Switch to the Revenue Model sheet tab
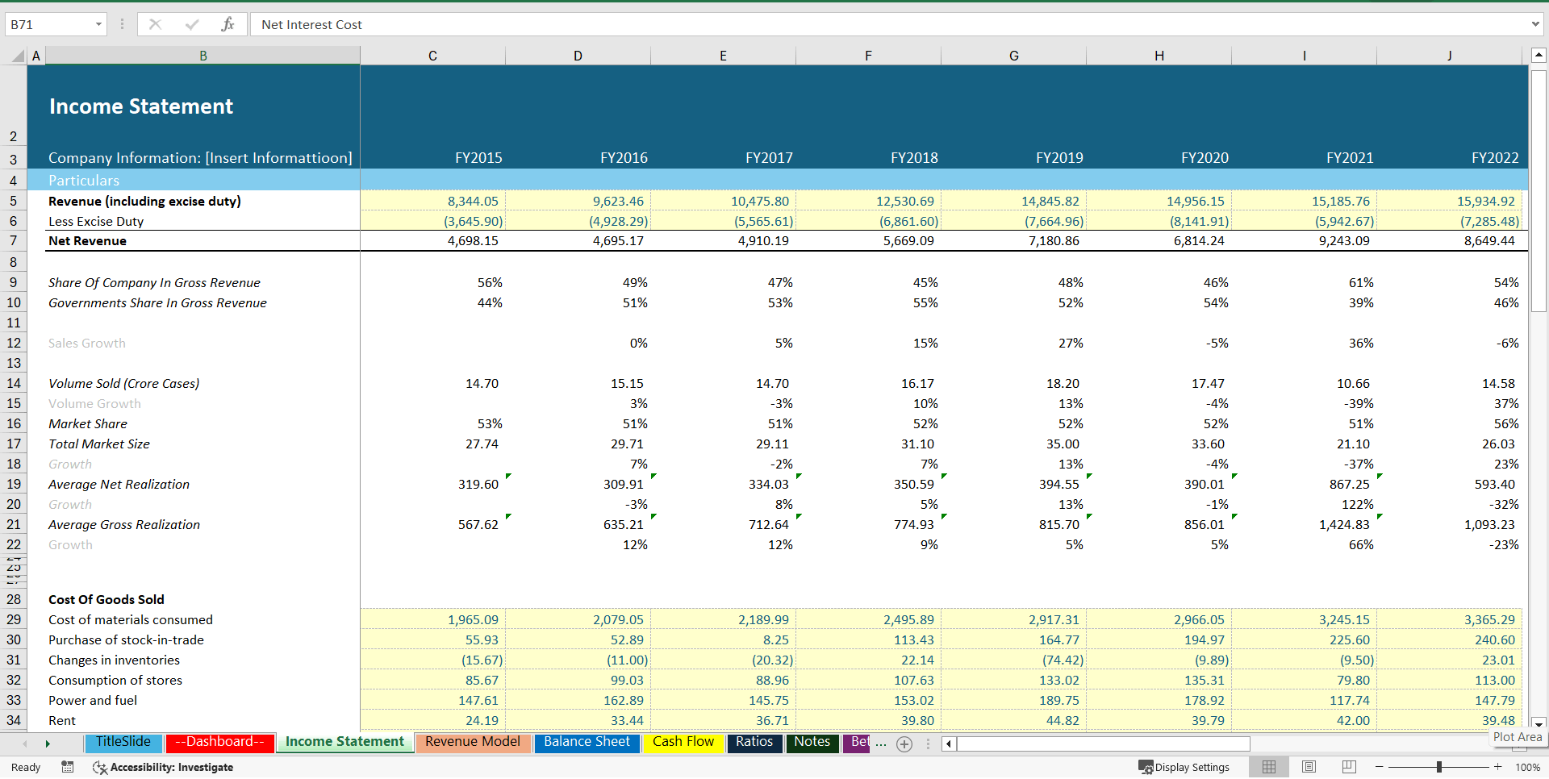The height and width of the screenshot is (779, 1549). [472, 742]
